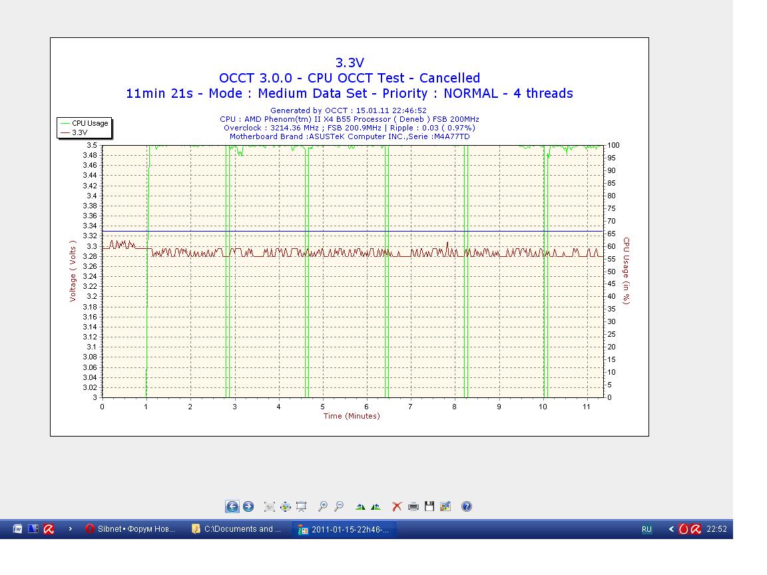This screenshot has height=575, width=767.
Task: Click the 'Time (Minutes)' axis label
Action: [352, 416]
